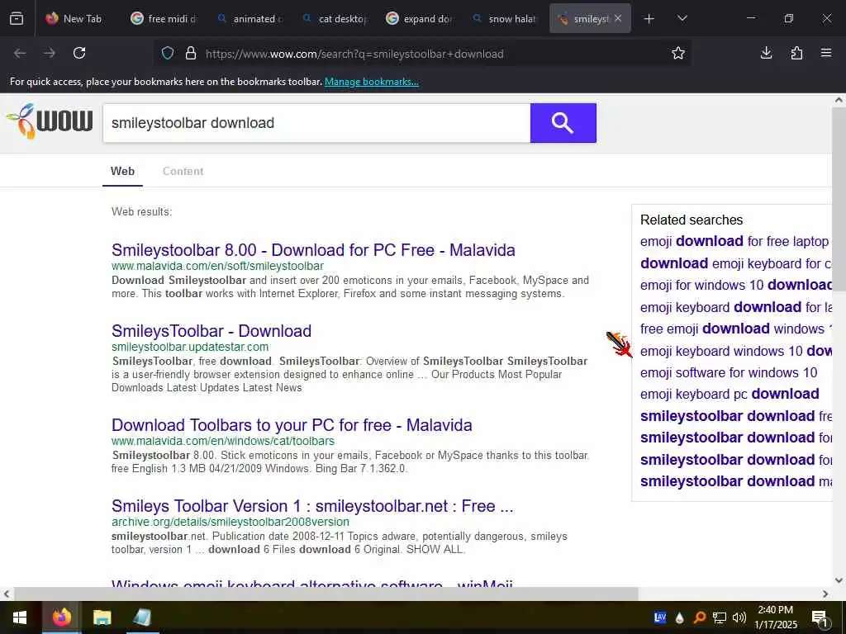The height and width of the screenshot is (634, 846).
Task: Open the extensions puzzle icon
Action: 796,53
